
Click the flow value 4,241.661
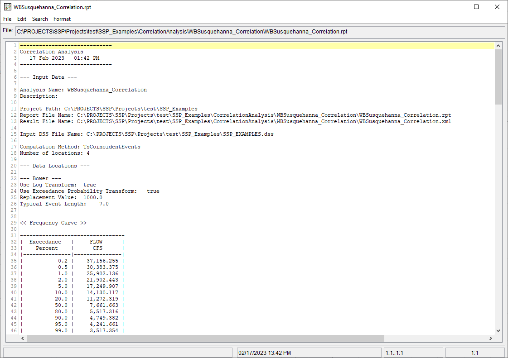[104, 325]
